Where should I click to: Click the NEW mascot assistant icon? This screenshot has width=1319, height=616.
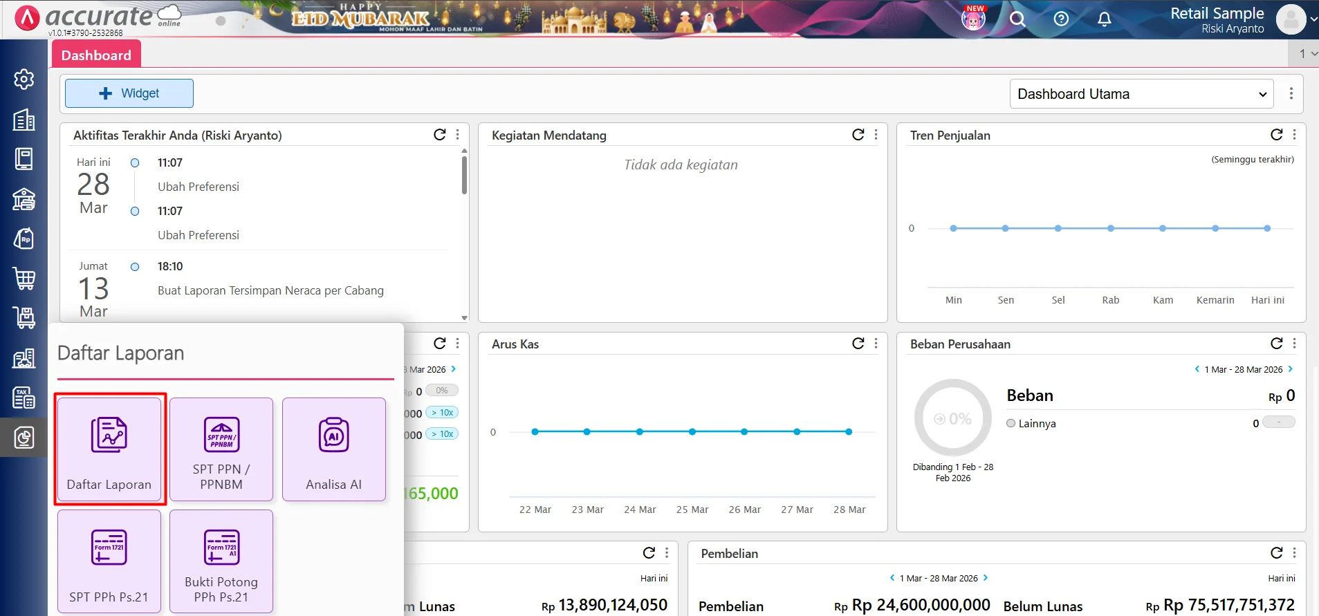click(x=973, y=18)
